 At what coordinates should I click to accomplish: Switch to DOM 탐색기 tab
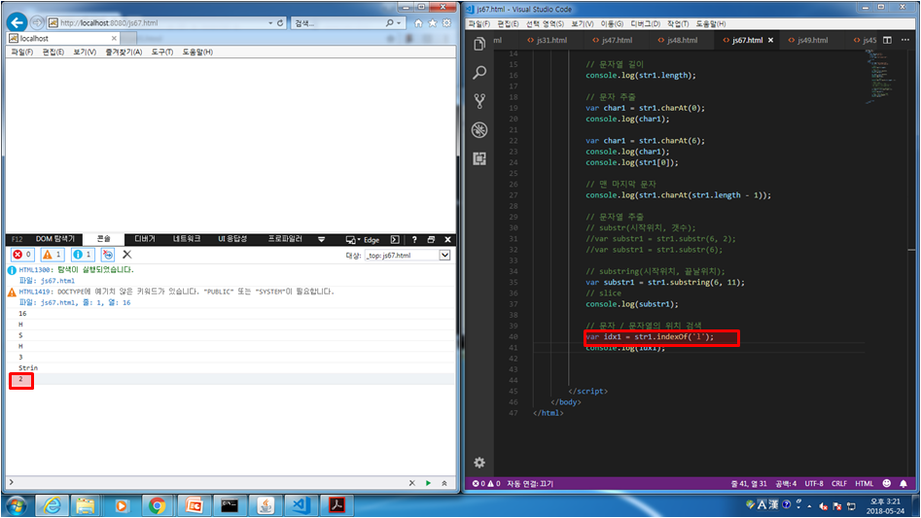pos(55,239)
